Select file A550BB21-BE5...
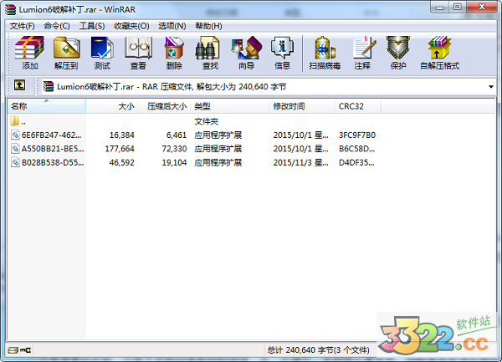Screen dimensions: 502x362 [53, 149]
